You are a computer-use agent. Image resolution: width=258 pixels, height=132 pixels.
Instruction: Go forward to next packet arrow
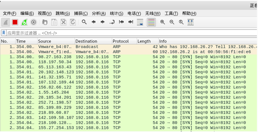click(103, 22)
